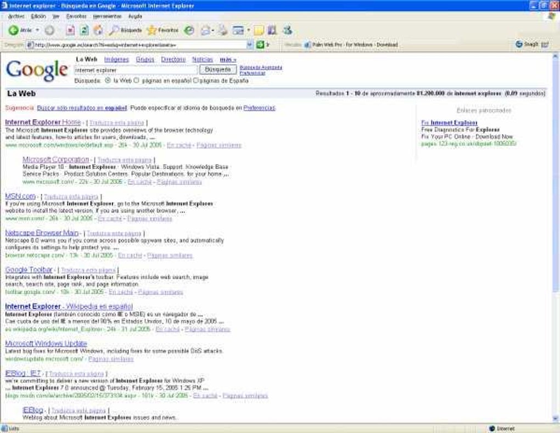Click the green Go arrow button
This screenshot has height=433, width=560.
260,44
